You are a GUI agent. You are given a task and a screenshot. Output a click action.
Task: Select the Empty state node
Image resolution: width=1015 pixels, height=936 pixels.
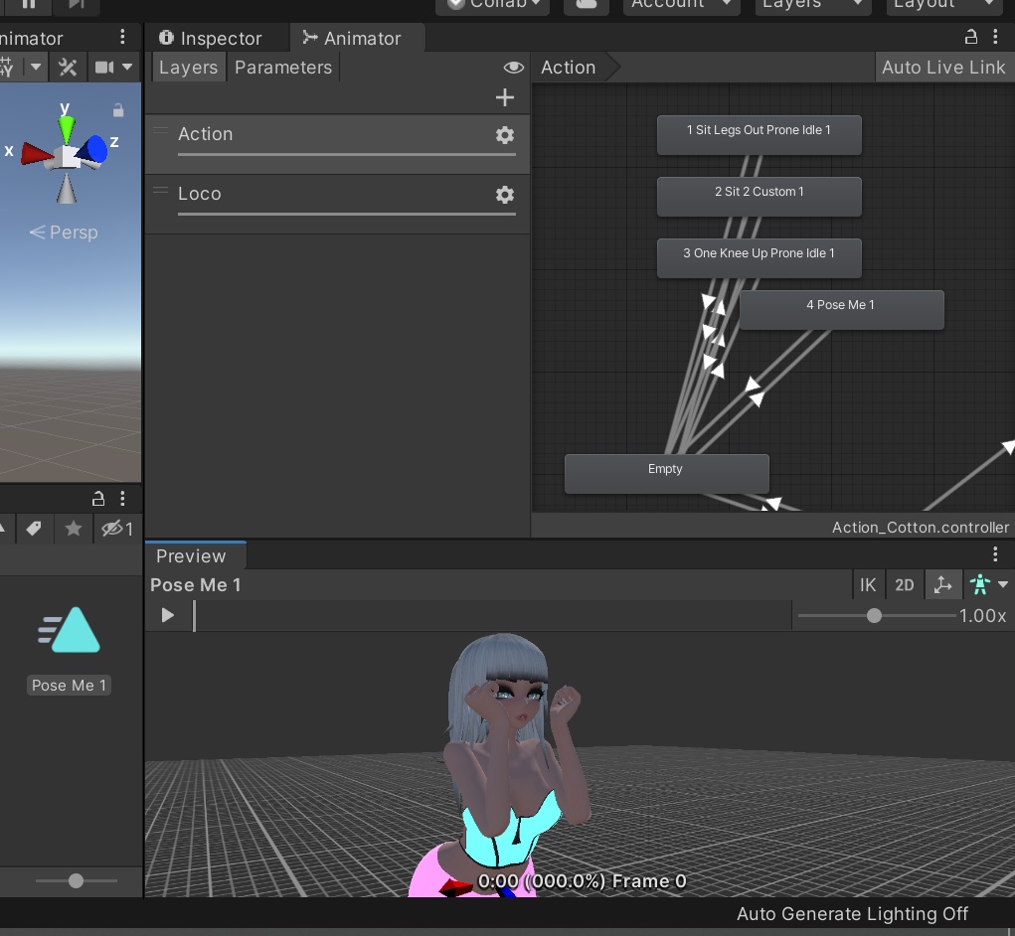point(666,474)
